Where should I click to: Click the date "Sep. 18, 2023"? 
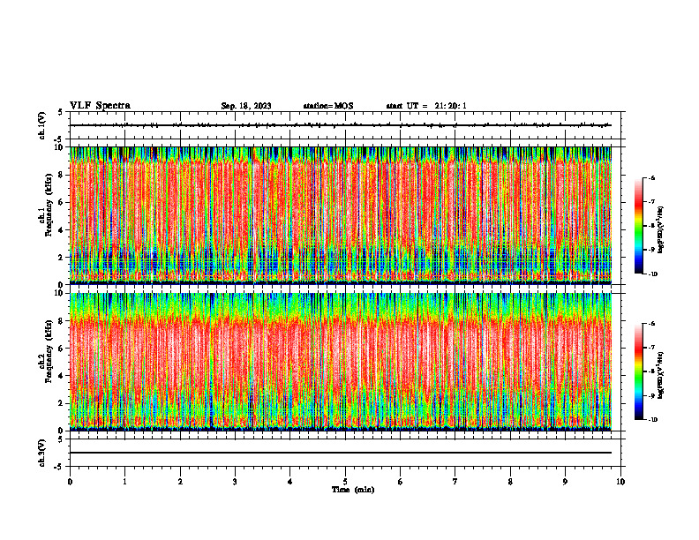[246, 106]
